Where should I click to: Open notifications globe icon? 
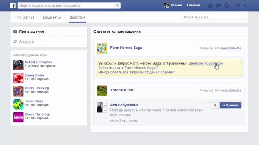227,6
